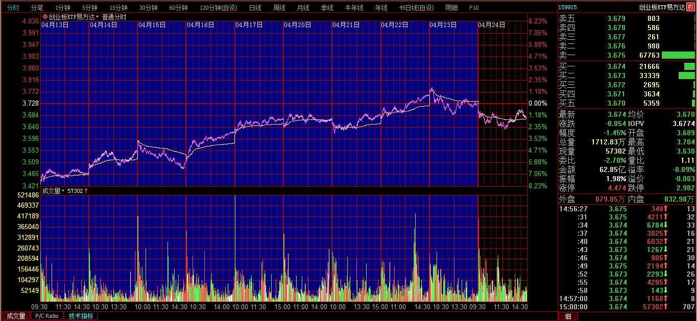Image resolution: width=697 pixels, height=321 pixels.
Task: Click the 04月24日 date marker on the chart
Action: 491,24
